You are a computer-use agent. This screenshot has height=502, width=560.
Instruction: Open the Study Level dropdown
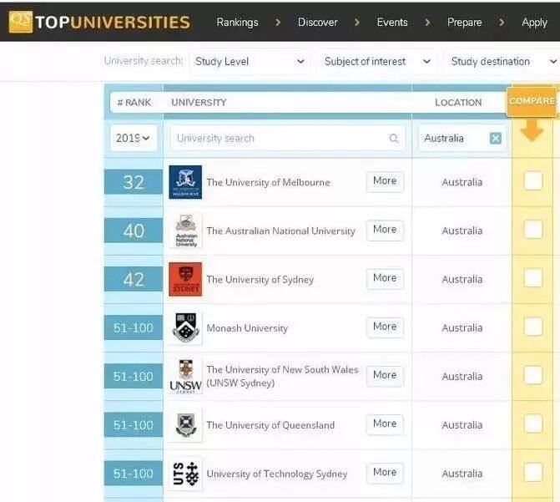point(250,62)
